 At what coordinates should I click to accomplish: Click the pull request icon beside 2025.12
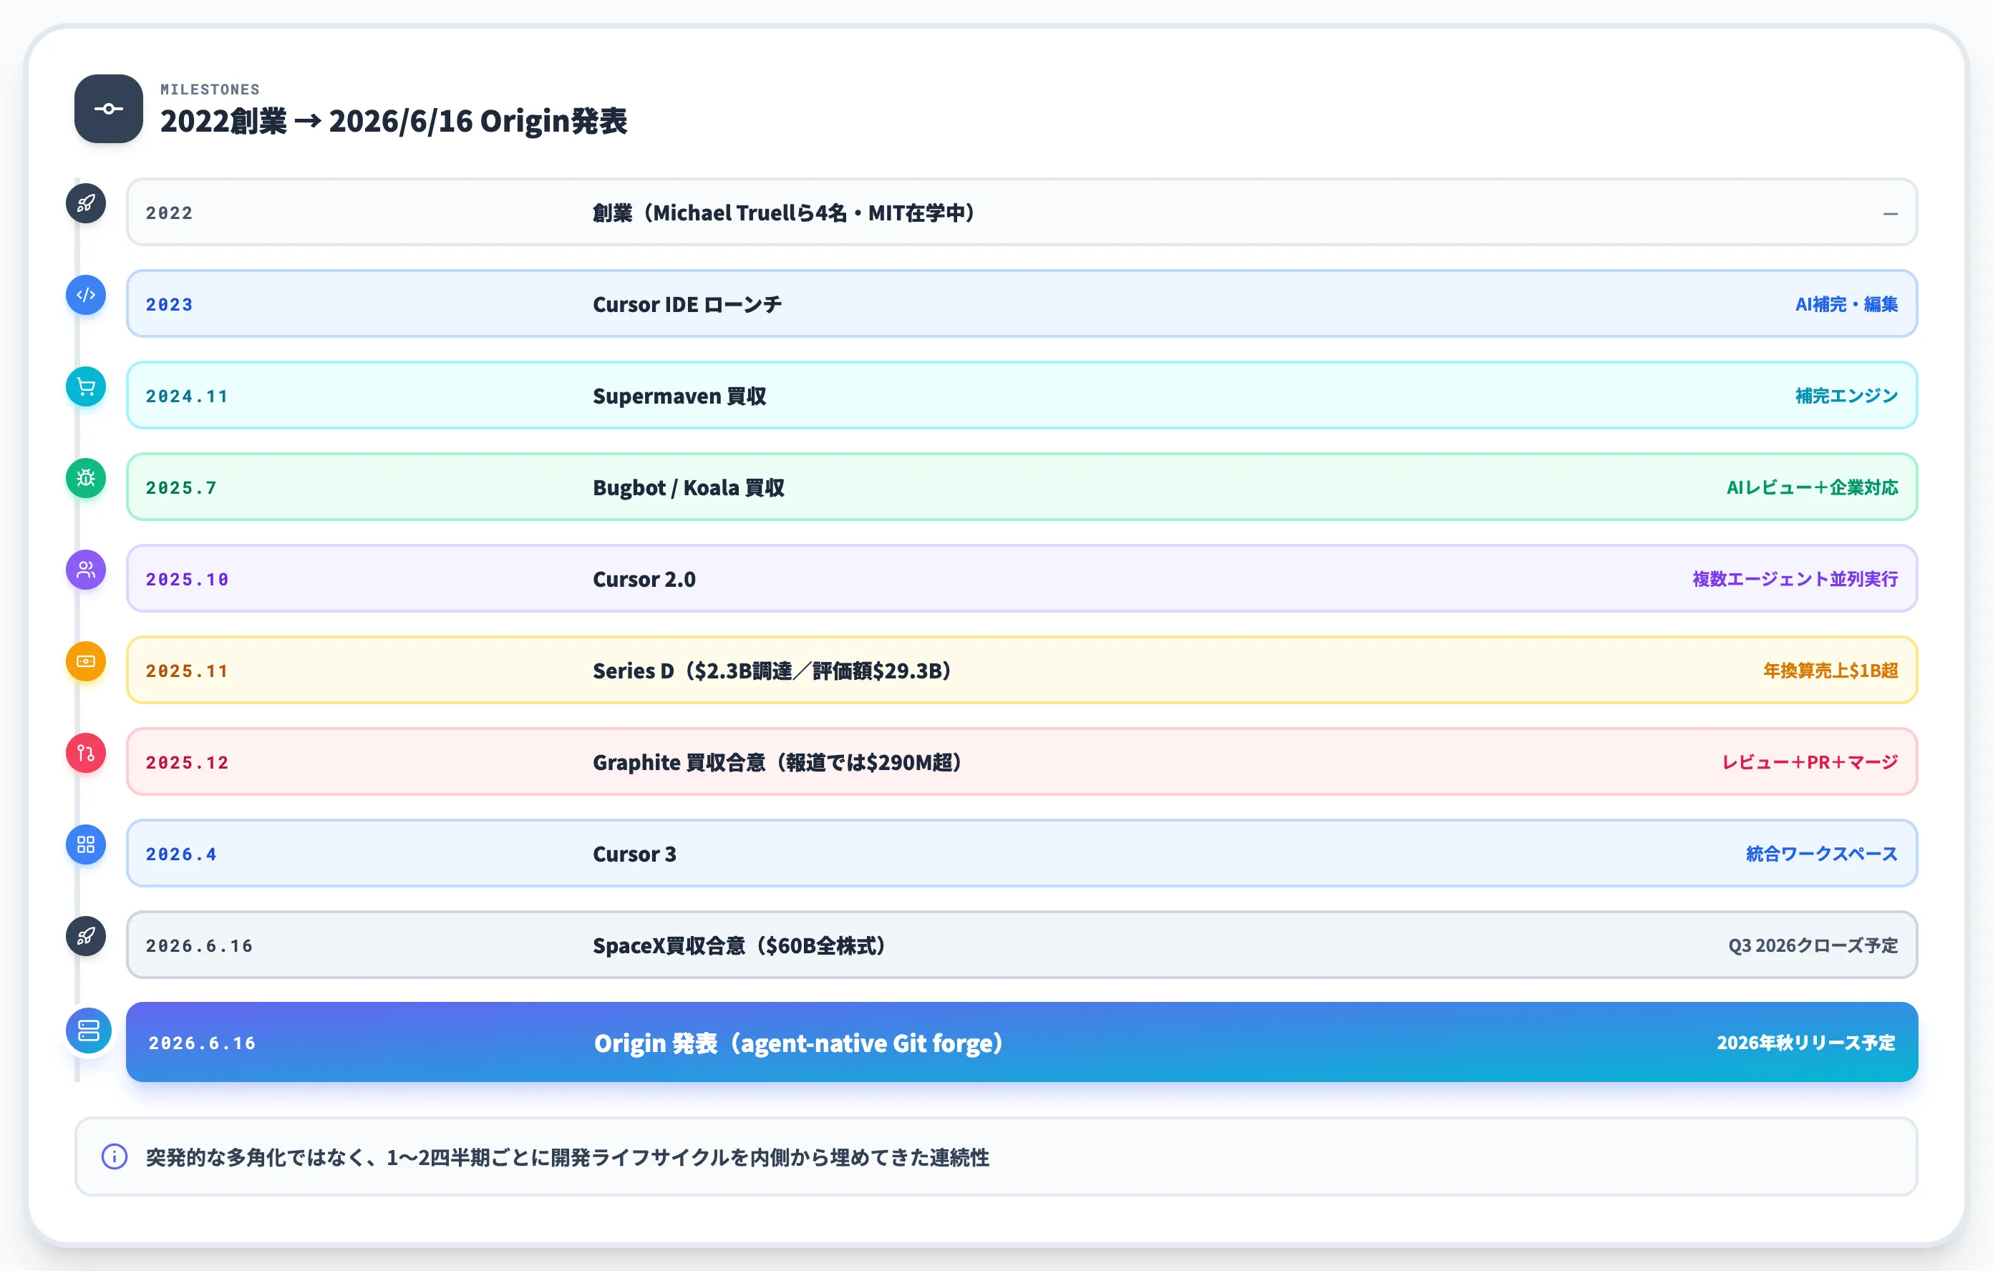pos(86,753)
